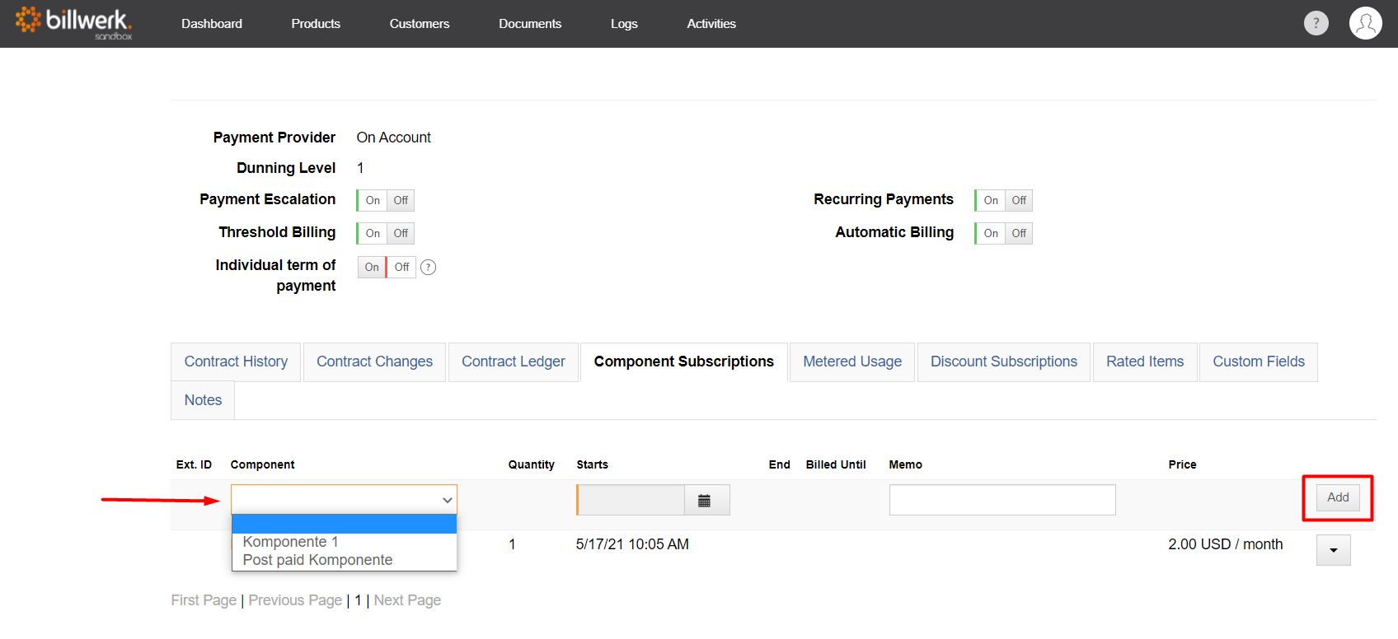Turn Payment Escalation Off
Viewport: 1398px width, 639px height.
pos(401,200)
